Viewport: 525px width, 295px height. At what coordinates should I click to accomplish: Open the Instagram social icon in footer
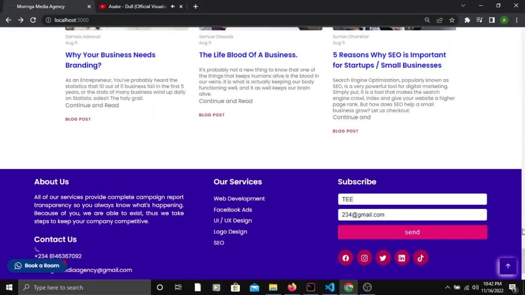point(364,258)
